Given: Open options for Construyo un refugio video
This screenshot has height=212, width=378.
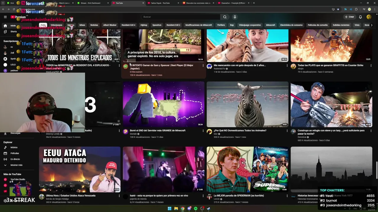Looking at the screenshot, I should click(x=371, y=131).
